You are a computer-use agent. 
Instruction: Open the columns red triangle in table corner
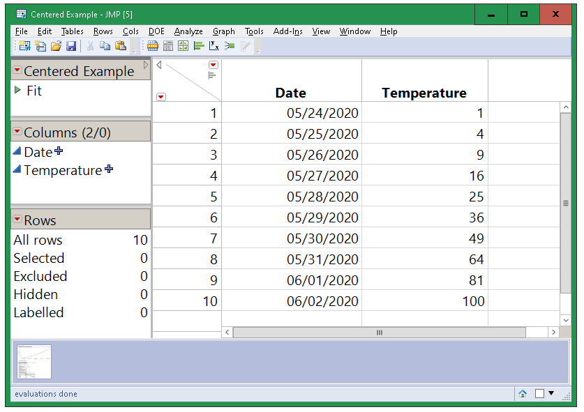(x=214, y=65)
